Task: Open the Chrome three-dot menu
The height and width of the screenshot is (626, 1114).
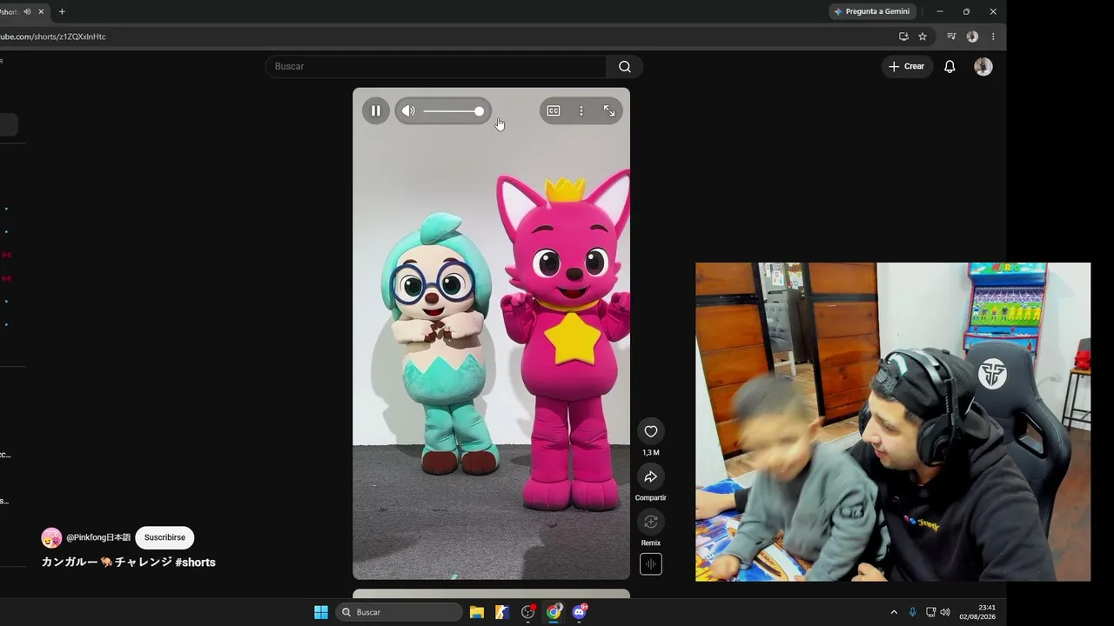Action: [993, 37]
